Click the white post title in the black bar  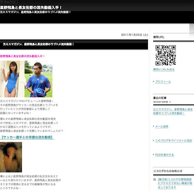pos(38,44)
